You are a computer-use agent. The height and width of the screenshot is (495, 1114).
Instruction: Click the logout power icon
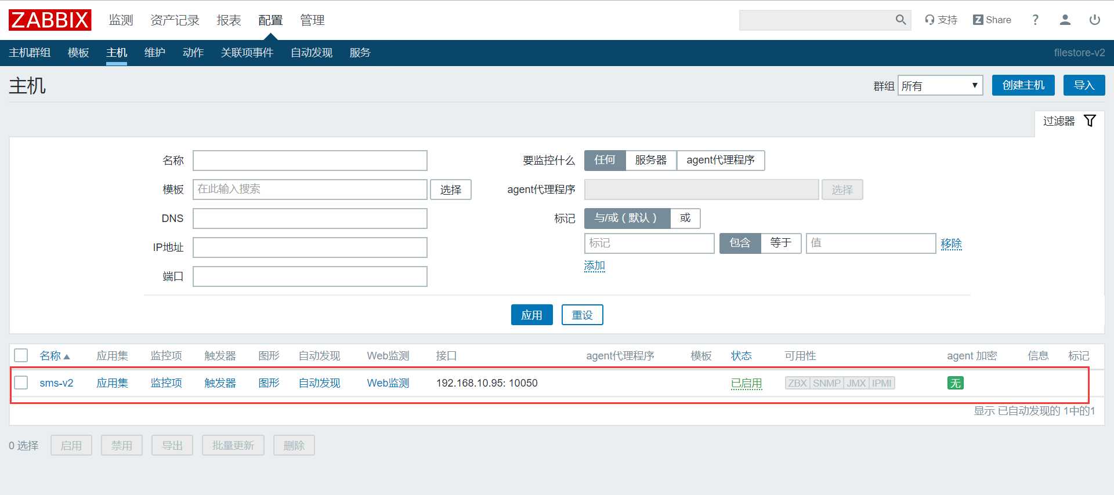[1095, 20]
